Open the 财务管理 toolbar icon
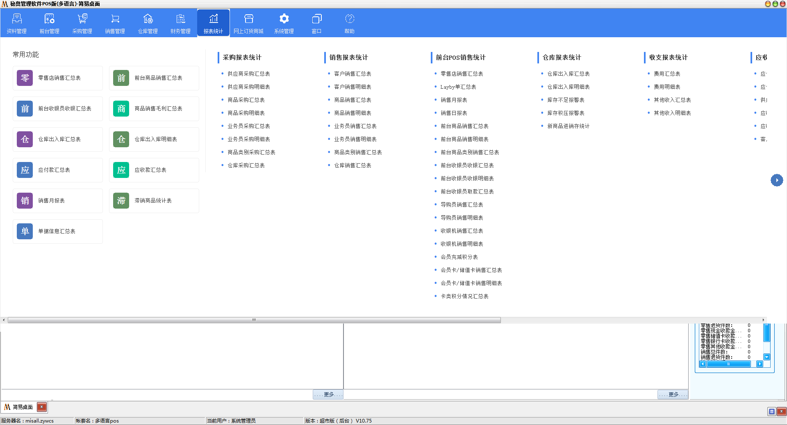 (181, 23)
